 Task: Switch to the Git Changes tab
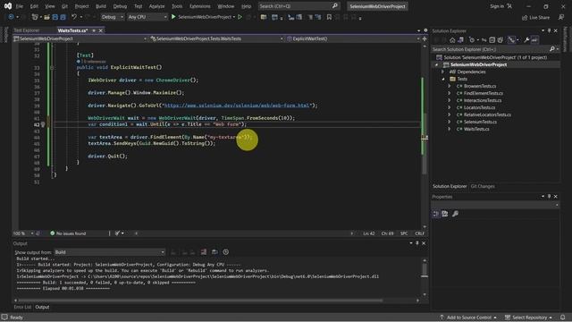[483, 186]
